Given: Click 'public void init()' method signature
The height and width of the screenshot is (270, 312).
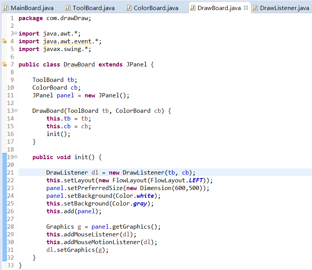Looking at the screenshot, I should (64, 157).
